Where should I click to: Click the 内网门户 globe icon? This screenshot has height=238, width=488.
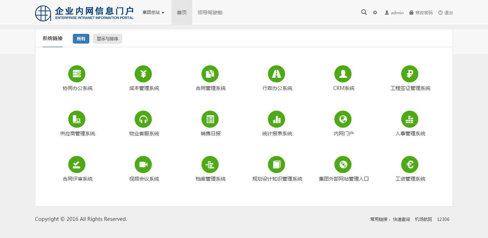(343, 119)
